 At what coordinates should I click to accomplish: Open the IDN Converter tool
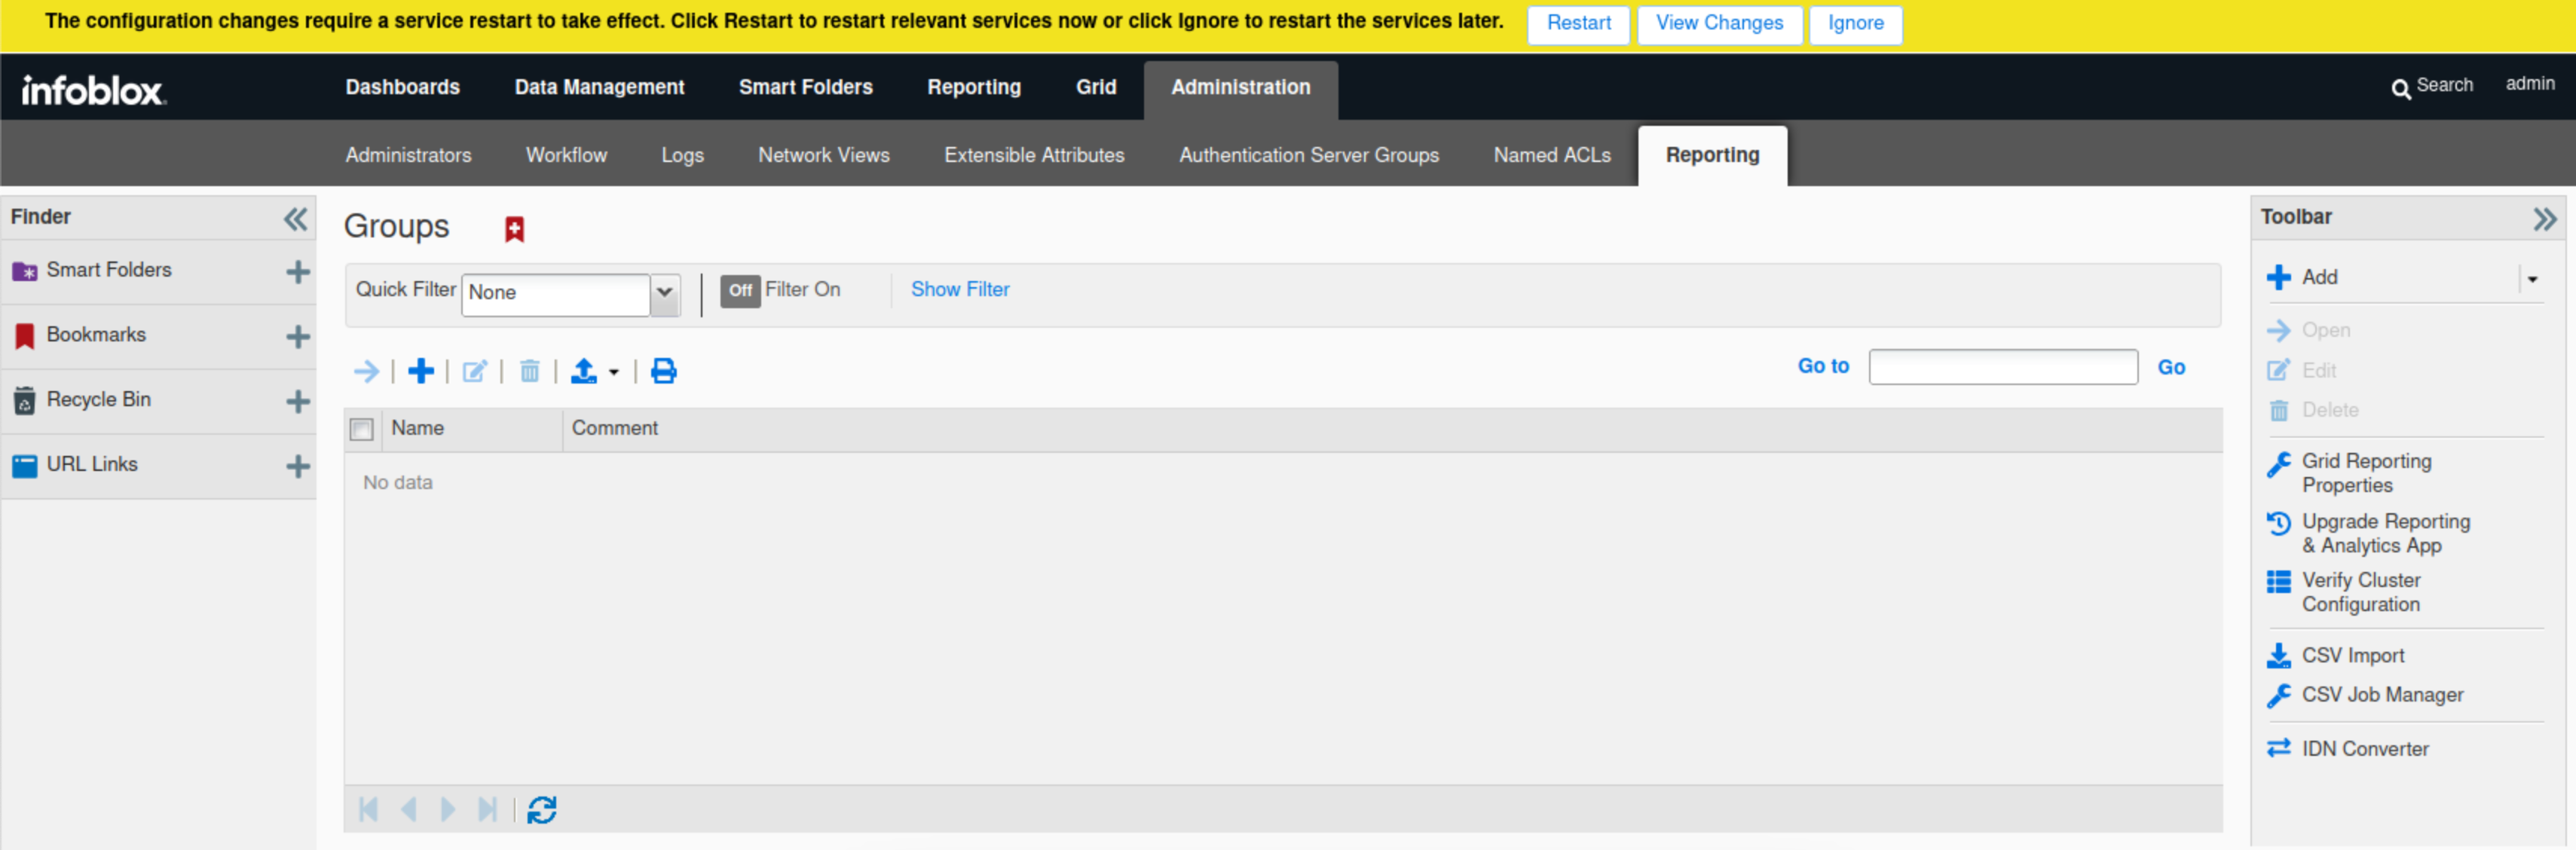[2364, 748]
